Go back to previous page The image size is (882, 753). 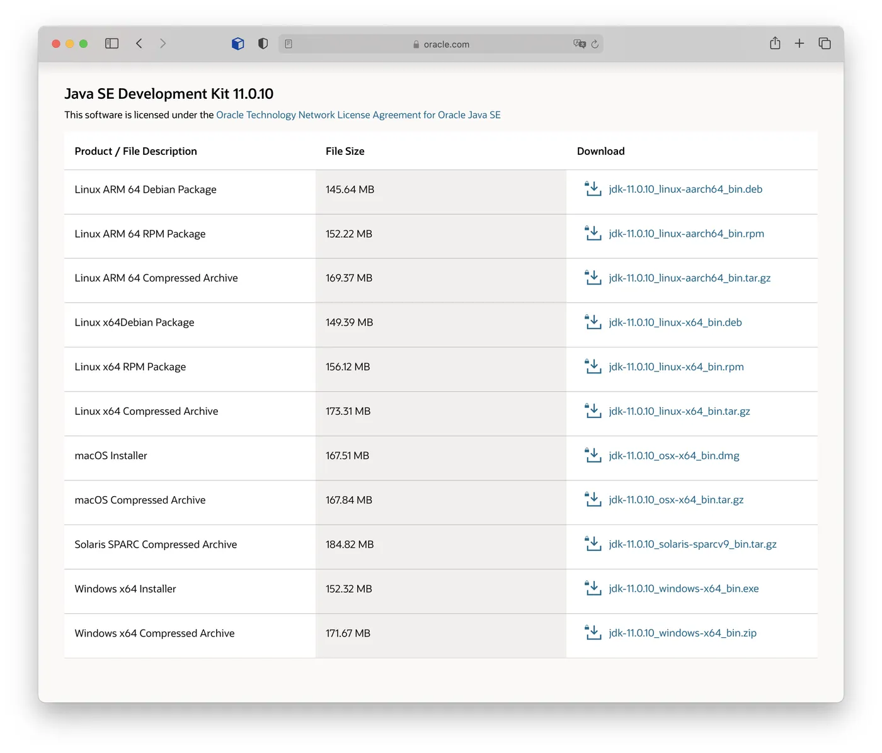(x=139, y=43)
